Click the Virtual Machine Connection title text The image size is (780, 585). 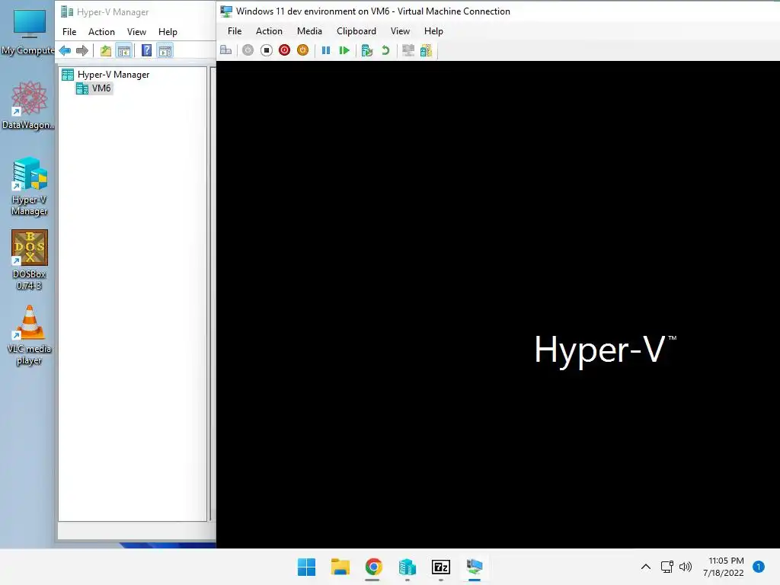tap(373, 11)
